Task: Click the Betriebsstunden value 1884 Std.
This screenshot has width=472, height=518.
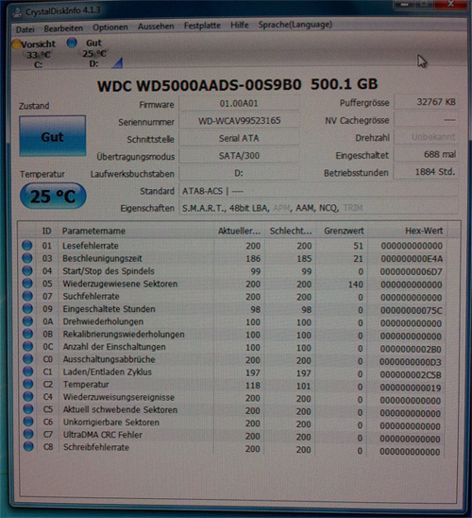Action: coord(426,172)
